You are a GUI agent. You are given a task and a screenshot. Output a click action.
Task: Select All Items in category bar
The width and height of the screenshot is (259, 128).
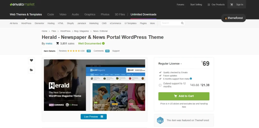pos(14,23)
